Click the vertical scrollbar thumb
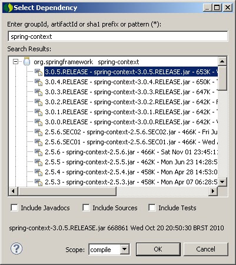Viewport: 236px width, 265px height. tap(222, 78)
